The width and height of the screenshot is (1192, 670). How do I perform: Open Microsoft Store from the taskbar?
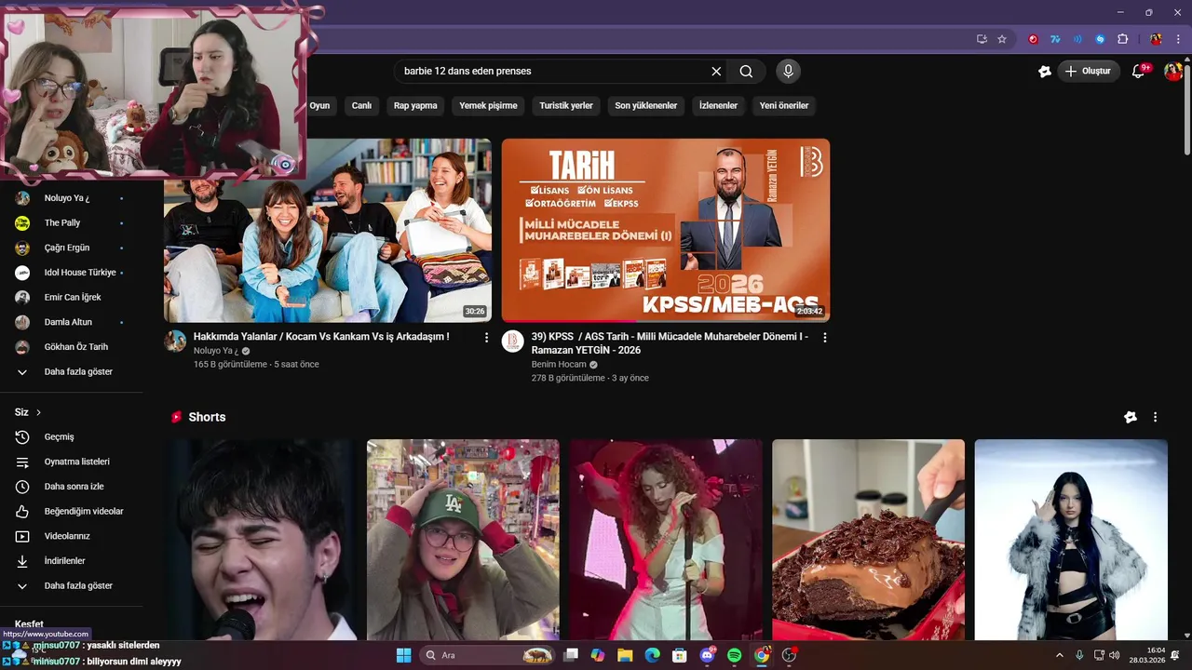point(680,655)
